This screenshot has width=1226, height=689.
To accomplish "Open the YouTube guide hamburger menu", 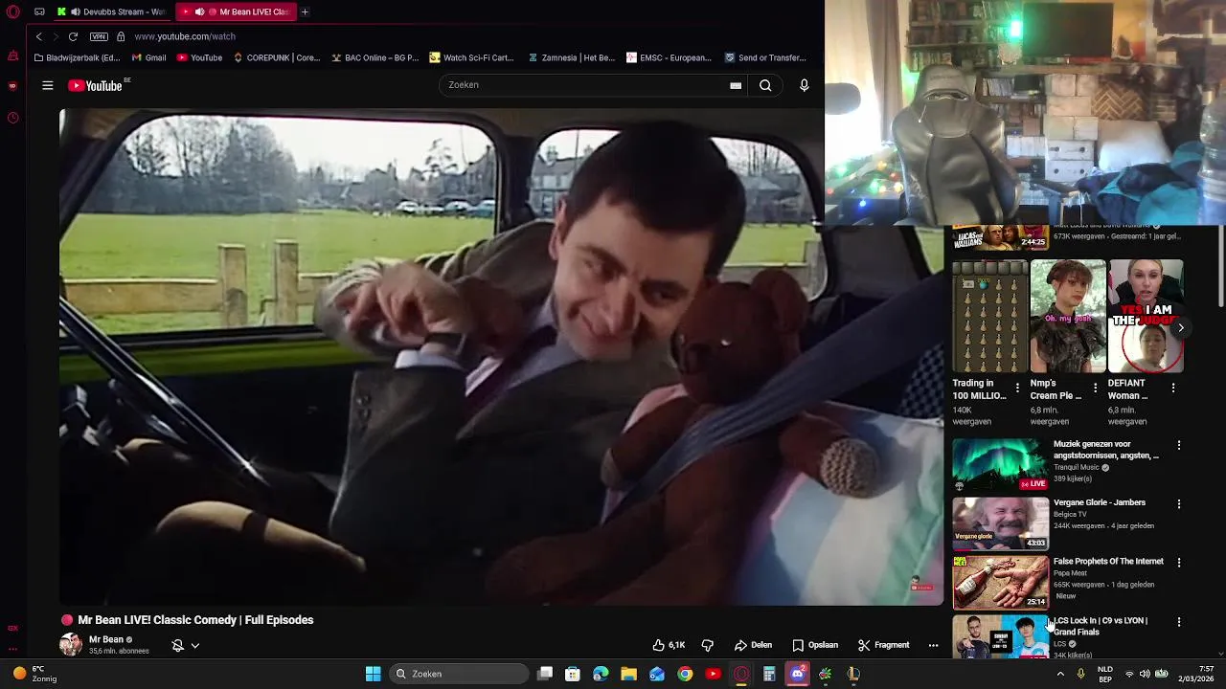I will tap(47, 85).
